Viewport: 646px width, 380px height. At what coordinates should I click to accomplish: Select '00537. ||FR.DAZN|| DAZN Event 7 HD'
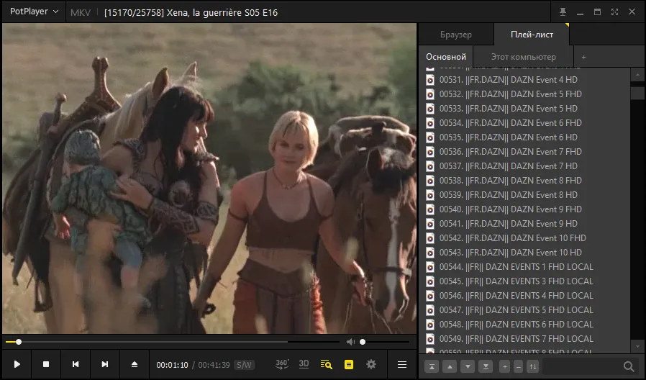point(525,166)
